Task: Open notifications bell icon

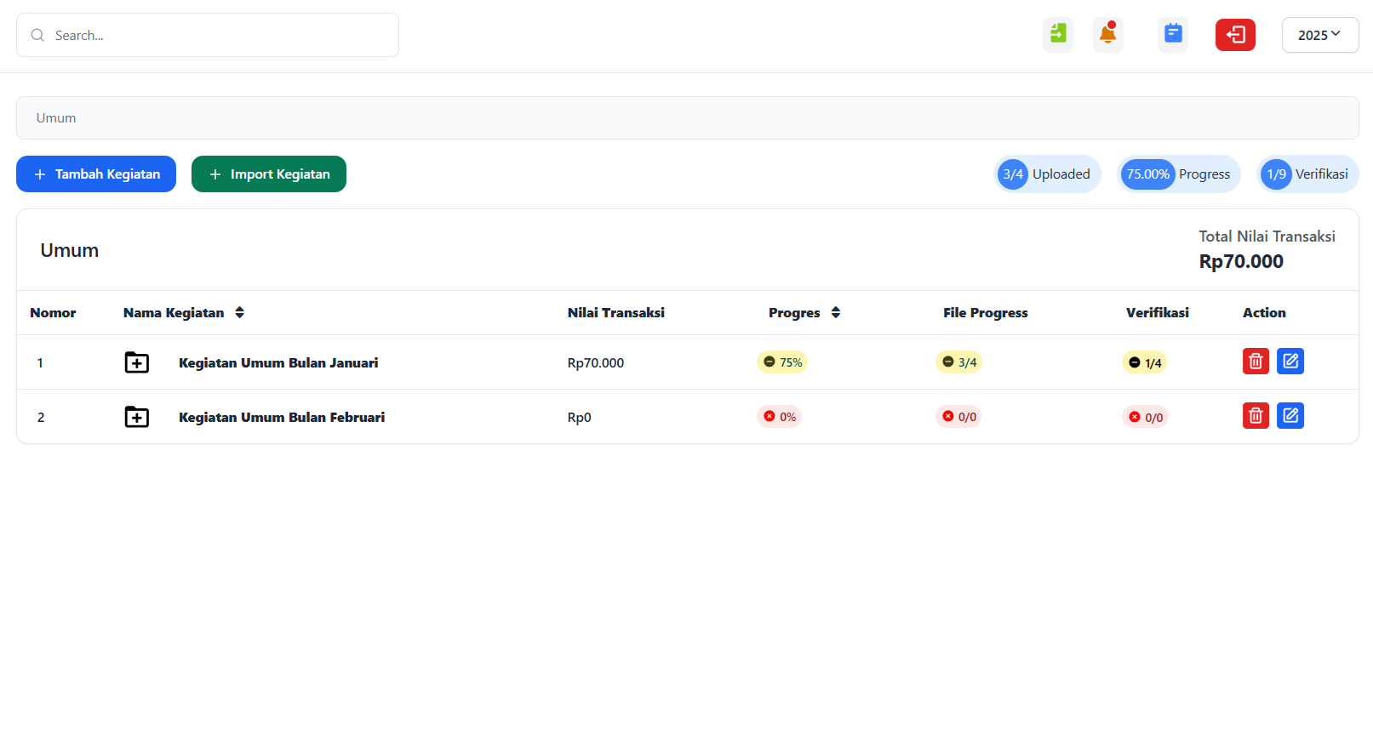Action: [x=1108, y=34]
